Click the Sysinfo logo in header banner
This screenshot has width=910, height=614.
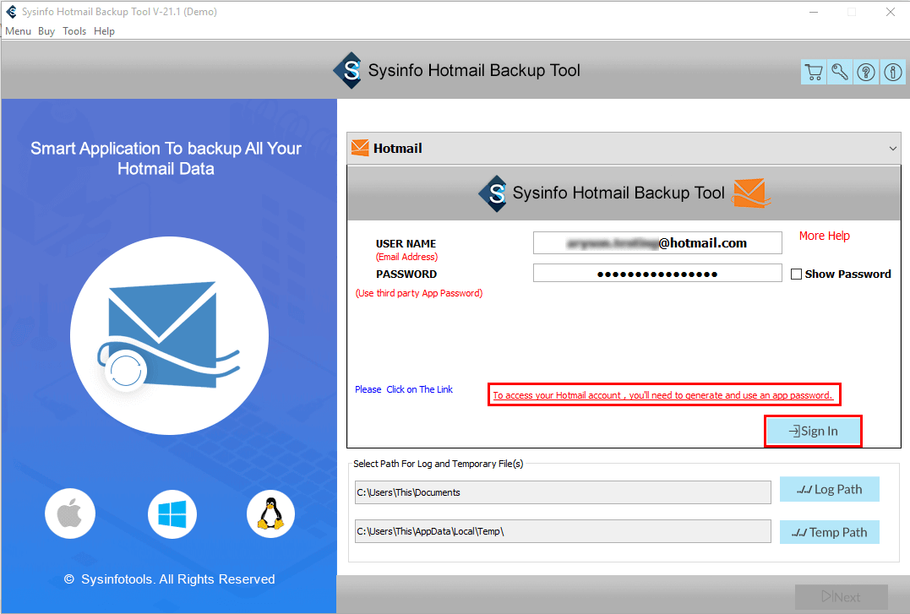point(347,70)
